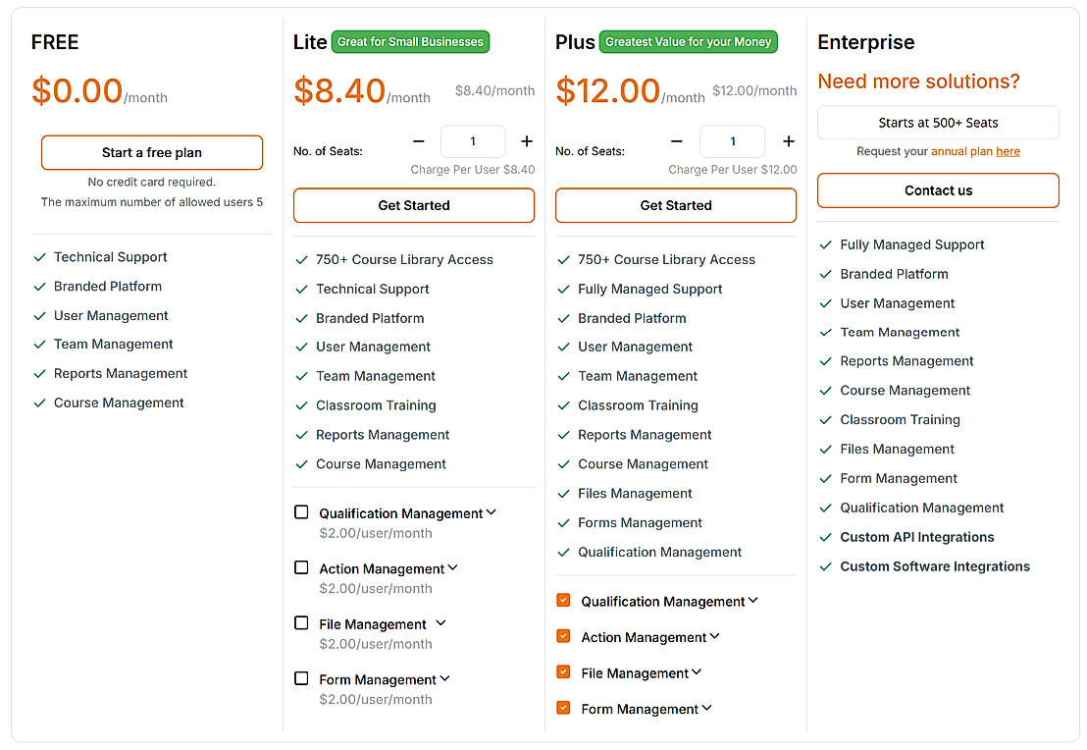This screenshot has width=1087, height=750.
Task: Click Get Started under the Lite plan
Action: [x=414, y=205]
